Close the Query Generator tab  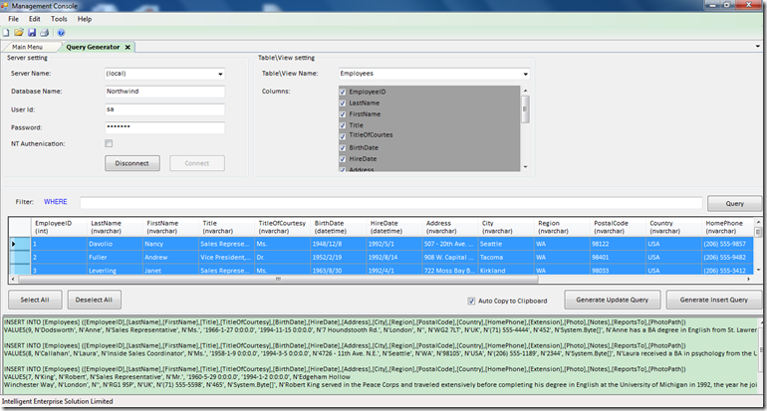[x=128, y=47]
